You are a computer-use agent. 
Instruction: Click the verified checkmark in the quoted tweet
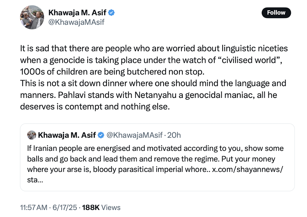coord(101,135)
